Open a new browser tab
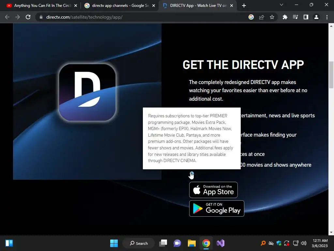Screen dimensions: 334x251 244,6
